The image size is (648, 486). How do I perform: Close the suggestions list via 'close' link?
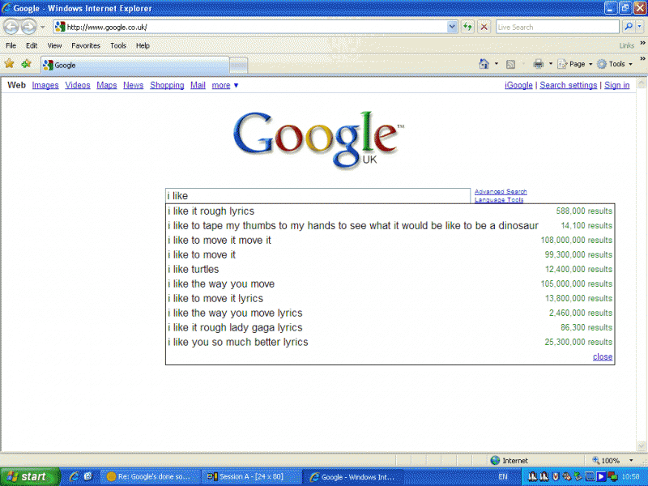(x=603, y=356)
